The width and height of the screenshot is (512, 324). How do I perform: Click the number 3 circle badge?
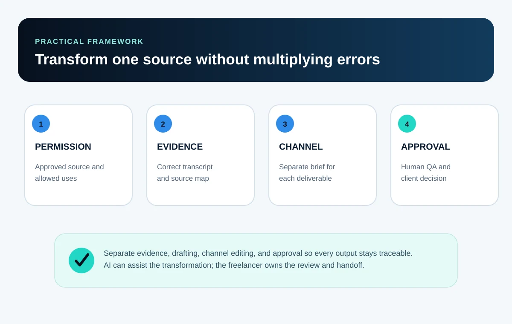(285, 124)
